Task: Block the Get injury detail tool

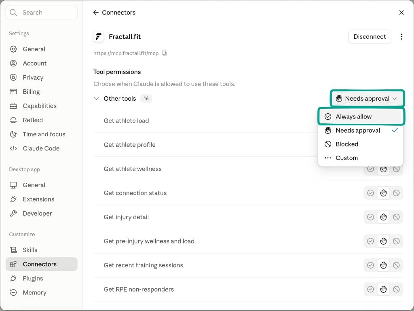Action: 396,217
